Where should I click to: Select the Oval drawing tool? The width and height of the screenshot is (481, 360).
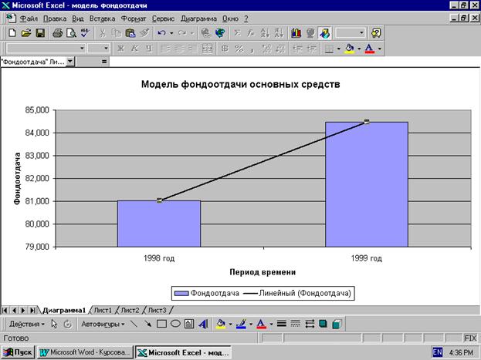[x=175, y=325]
